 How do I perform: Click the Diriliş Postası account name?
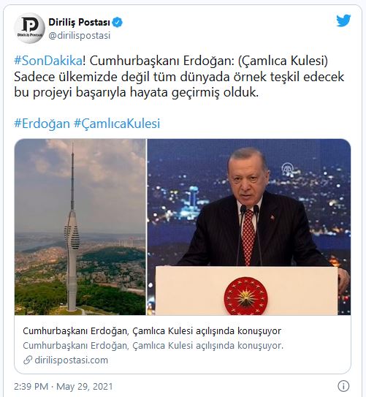pos(79,22)
